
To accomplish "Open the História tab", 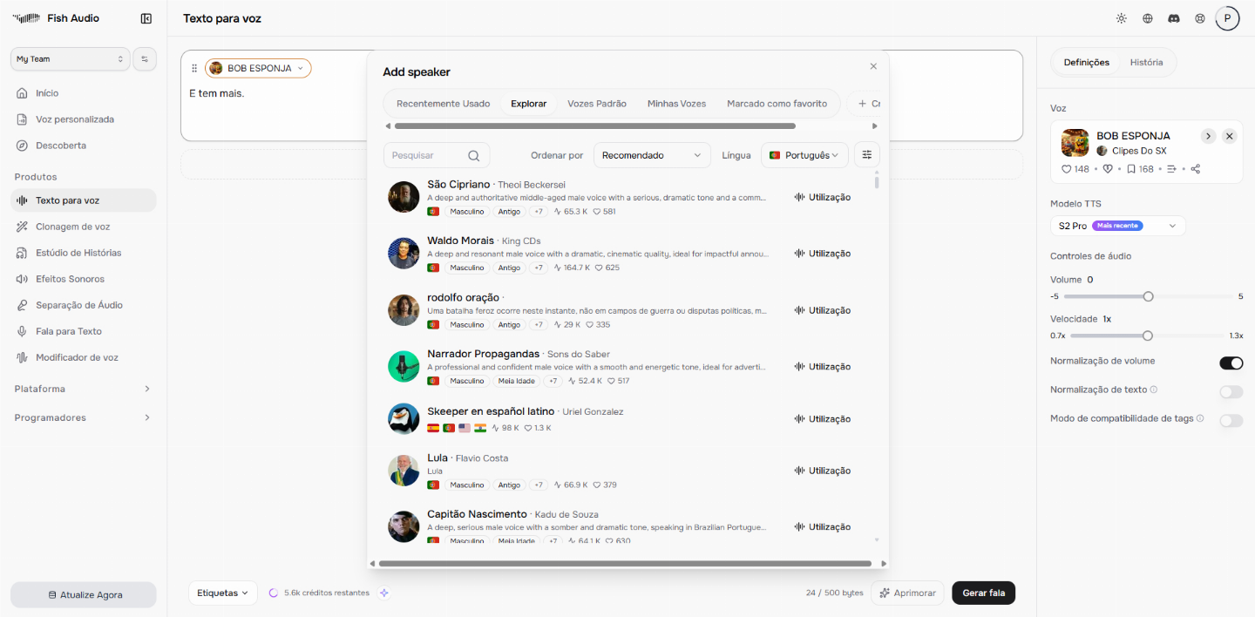I will tap(1146, 63).
